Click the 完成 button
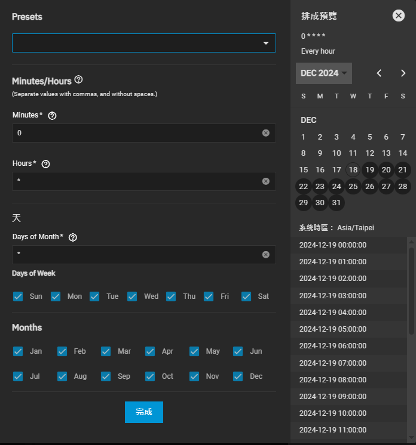Image resolution: width=416 pixels, height=445 pixels. (x=143, y=412)
